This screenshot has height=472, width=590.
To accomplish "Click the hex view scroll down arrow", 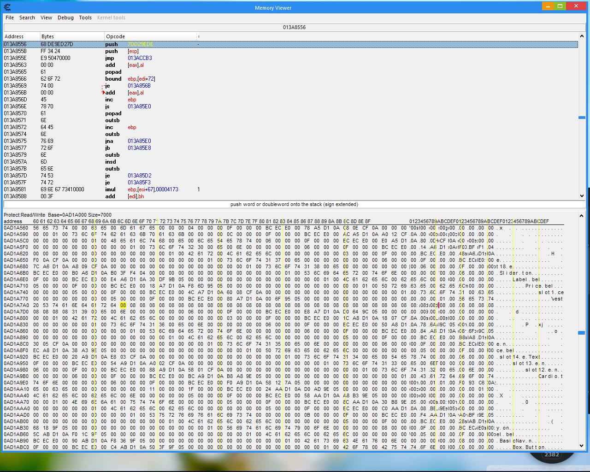I will pos(582,446).
